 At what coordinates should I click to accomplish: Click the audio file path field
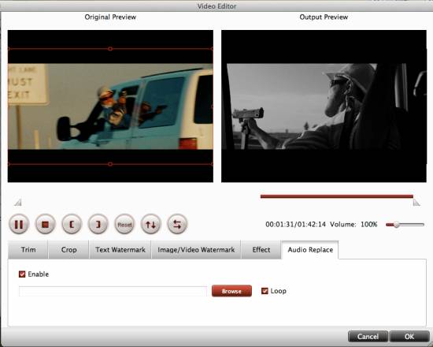pos(113,291)
